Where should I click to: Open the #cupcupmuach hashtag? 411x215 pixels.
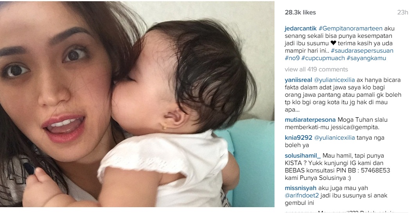(x=323, y=58)
